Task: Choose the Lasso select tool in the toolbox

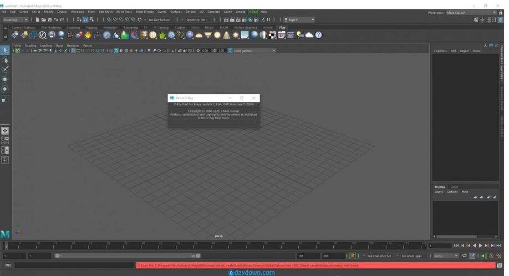Action: pos(5,60)
